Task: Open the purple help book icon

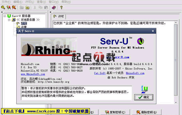Action: pyautogui.click(x=54, y=8)
